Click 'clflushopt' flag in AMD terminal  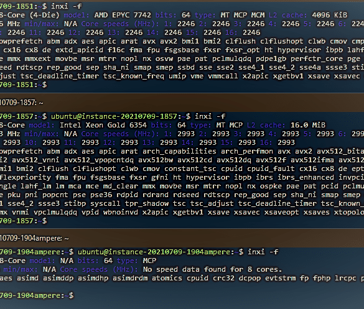tap(282, 41)
